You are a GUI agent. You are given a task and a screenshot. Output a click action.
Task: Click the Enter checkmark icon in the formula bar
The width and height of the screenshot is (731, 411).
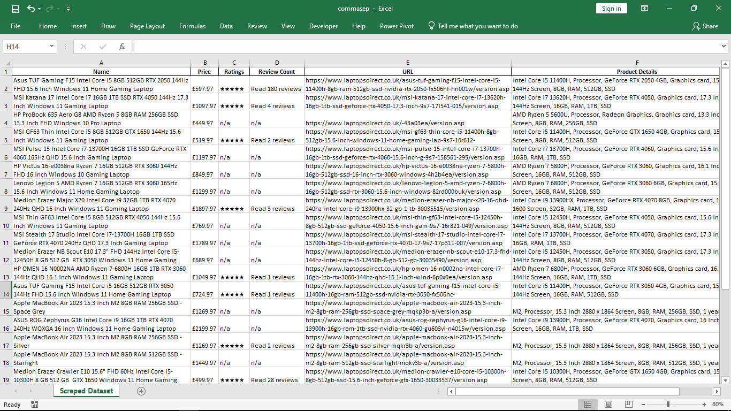[103, 47]
